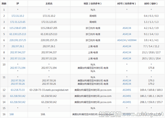Click AS4134 link beside AS9044
Viewport: 165px width, 118px height.
[121, 40]
